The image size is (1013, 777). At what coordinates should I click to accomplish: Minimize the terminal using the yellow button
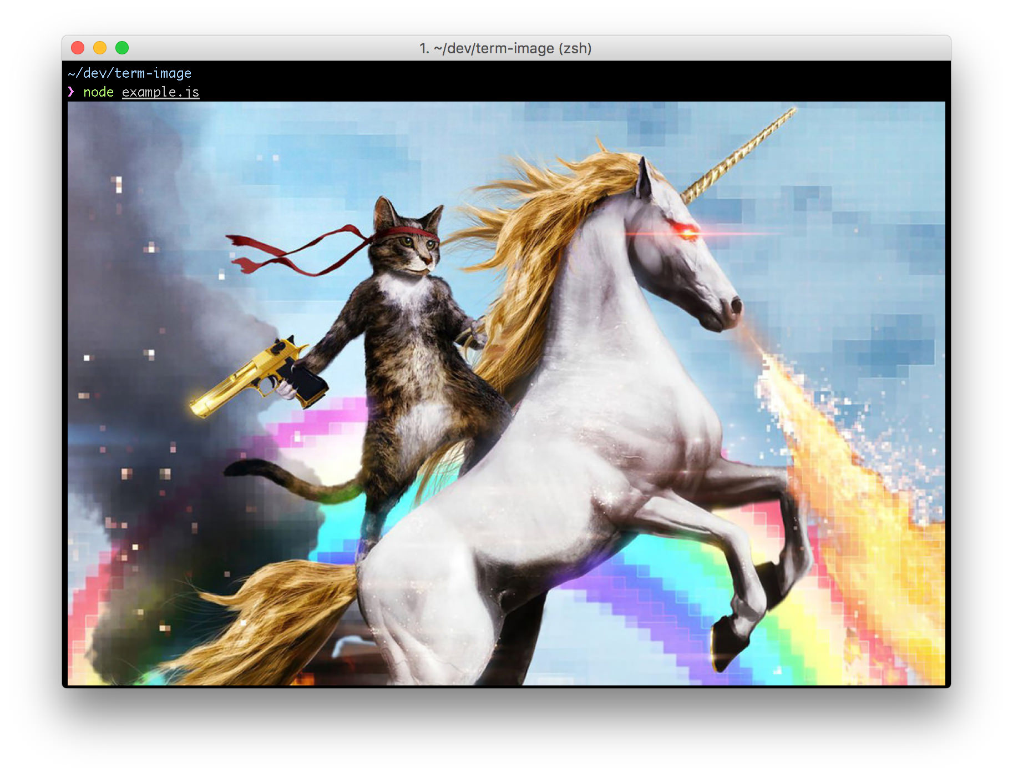pos(100,48)
